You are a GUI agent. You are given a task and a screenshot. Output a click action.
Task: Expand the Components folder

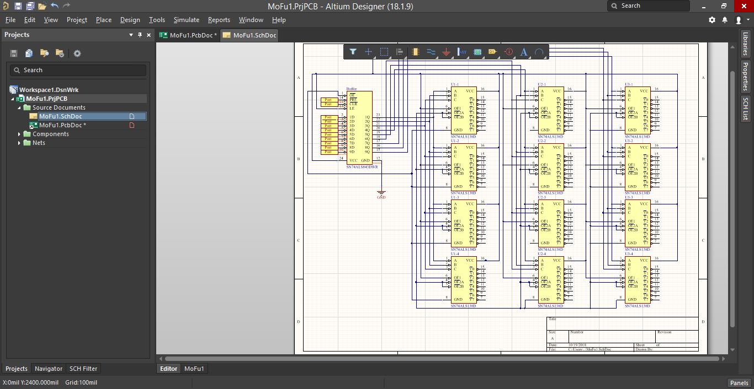(20, 134)
